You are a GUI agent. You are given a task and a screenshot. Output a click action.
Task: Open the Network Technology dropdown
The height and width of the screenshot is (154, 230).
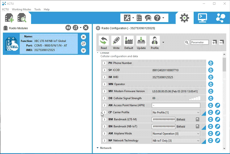[176, 140]
